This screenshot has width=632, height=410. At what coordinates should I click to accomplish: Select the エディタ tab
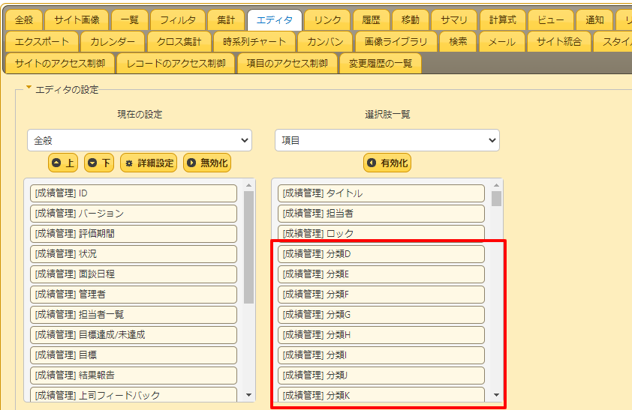click(275, 19)
